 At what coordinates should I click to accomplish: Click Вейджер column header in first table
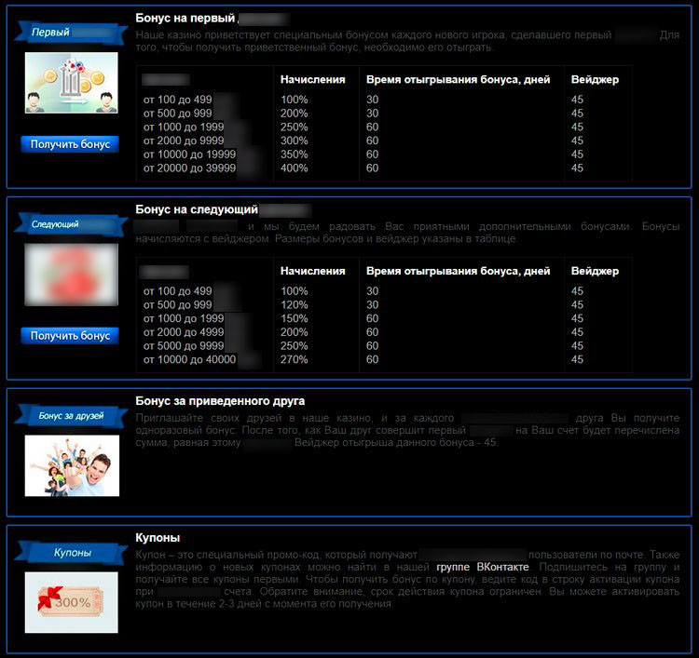(x=595, y=80)
